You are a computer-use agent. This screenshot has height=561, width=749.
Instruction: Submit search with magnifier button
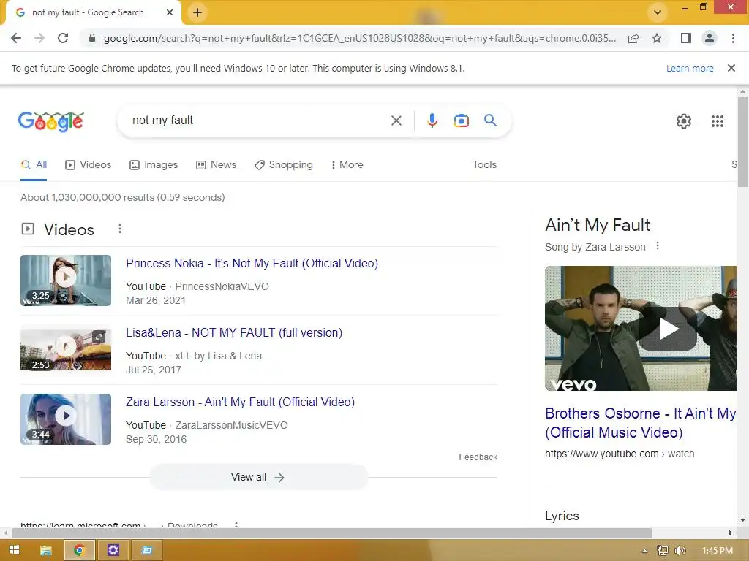pyautogui.click(x=491, y=121)
